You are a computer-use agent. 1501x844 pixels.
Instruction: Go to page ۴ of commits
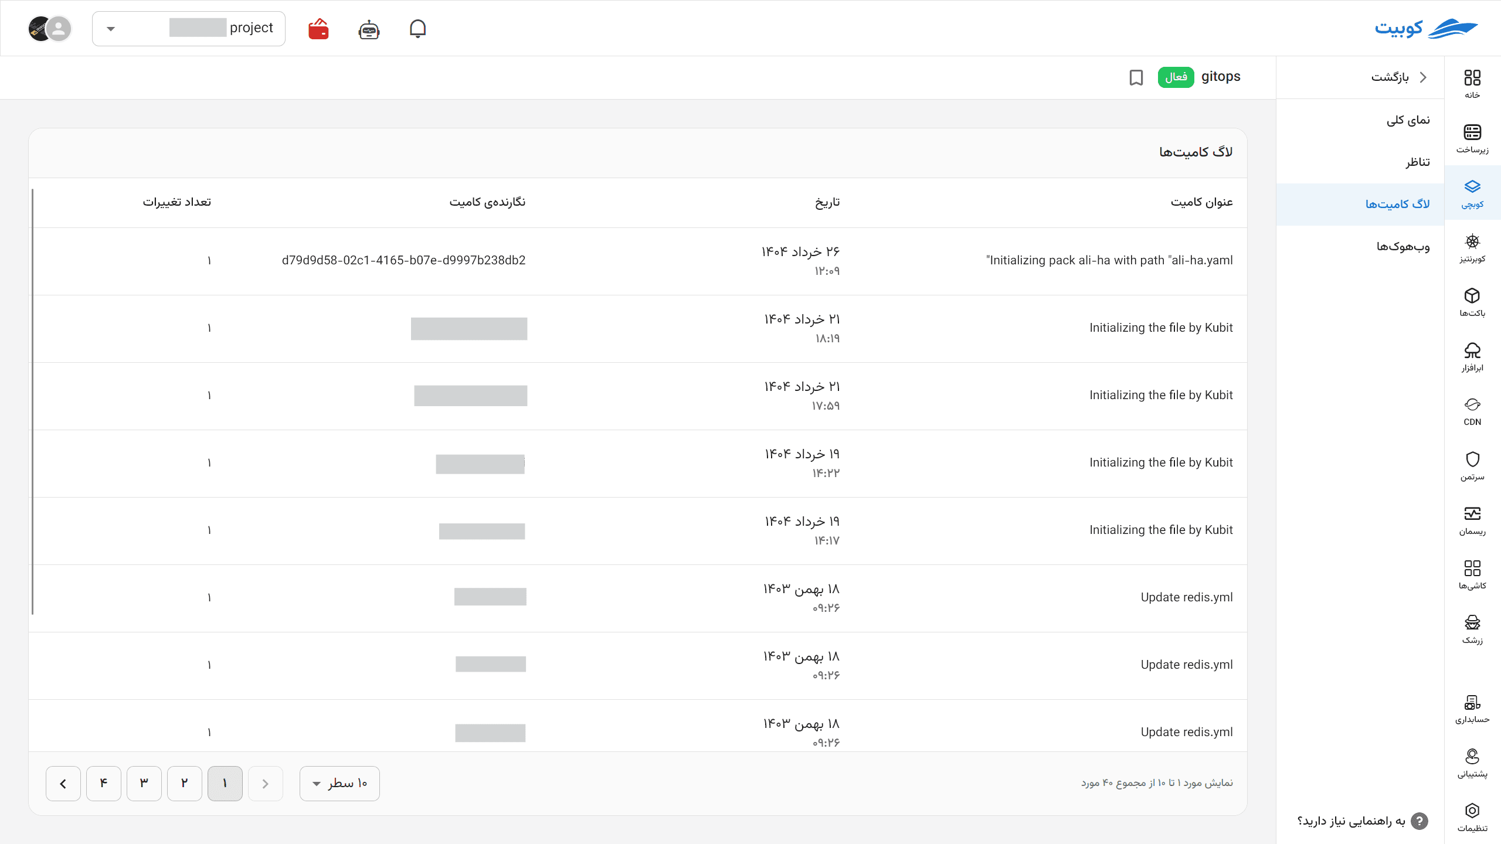pos(104,783)
